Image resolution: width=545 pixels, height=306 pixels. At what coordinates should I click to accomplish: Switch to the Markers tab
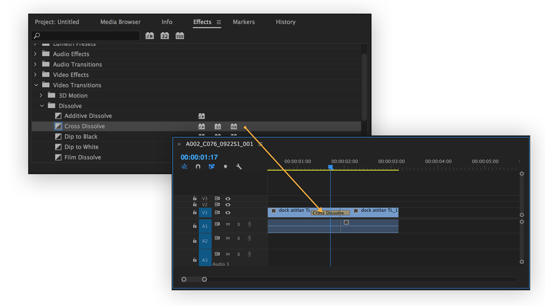pos(244,22)
